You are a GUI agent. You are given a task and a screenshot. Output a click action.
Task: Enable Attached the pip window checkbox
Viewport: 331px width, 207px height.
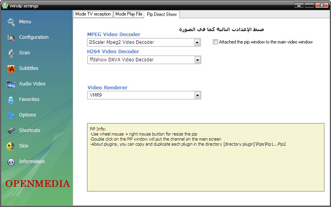215,42
